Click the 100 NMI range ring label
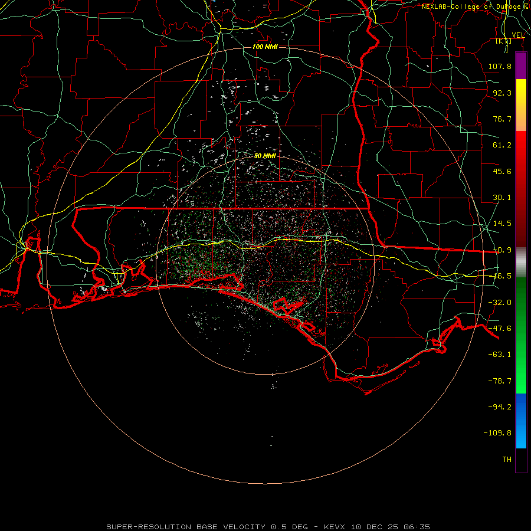Image resolution: width=531 pixels, height=531 pixels. pyautogui.click(x=265, y=47)
